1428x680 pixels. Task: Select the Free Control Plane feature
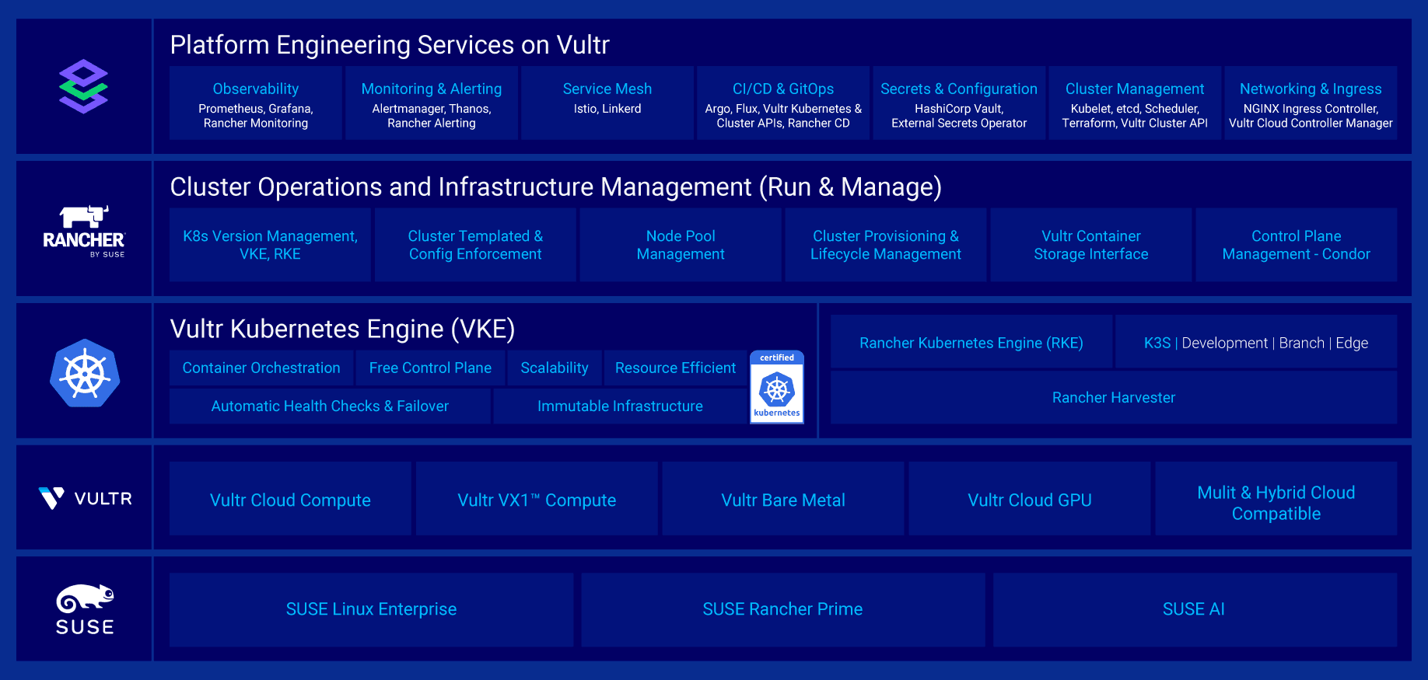[430, 368]
